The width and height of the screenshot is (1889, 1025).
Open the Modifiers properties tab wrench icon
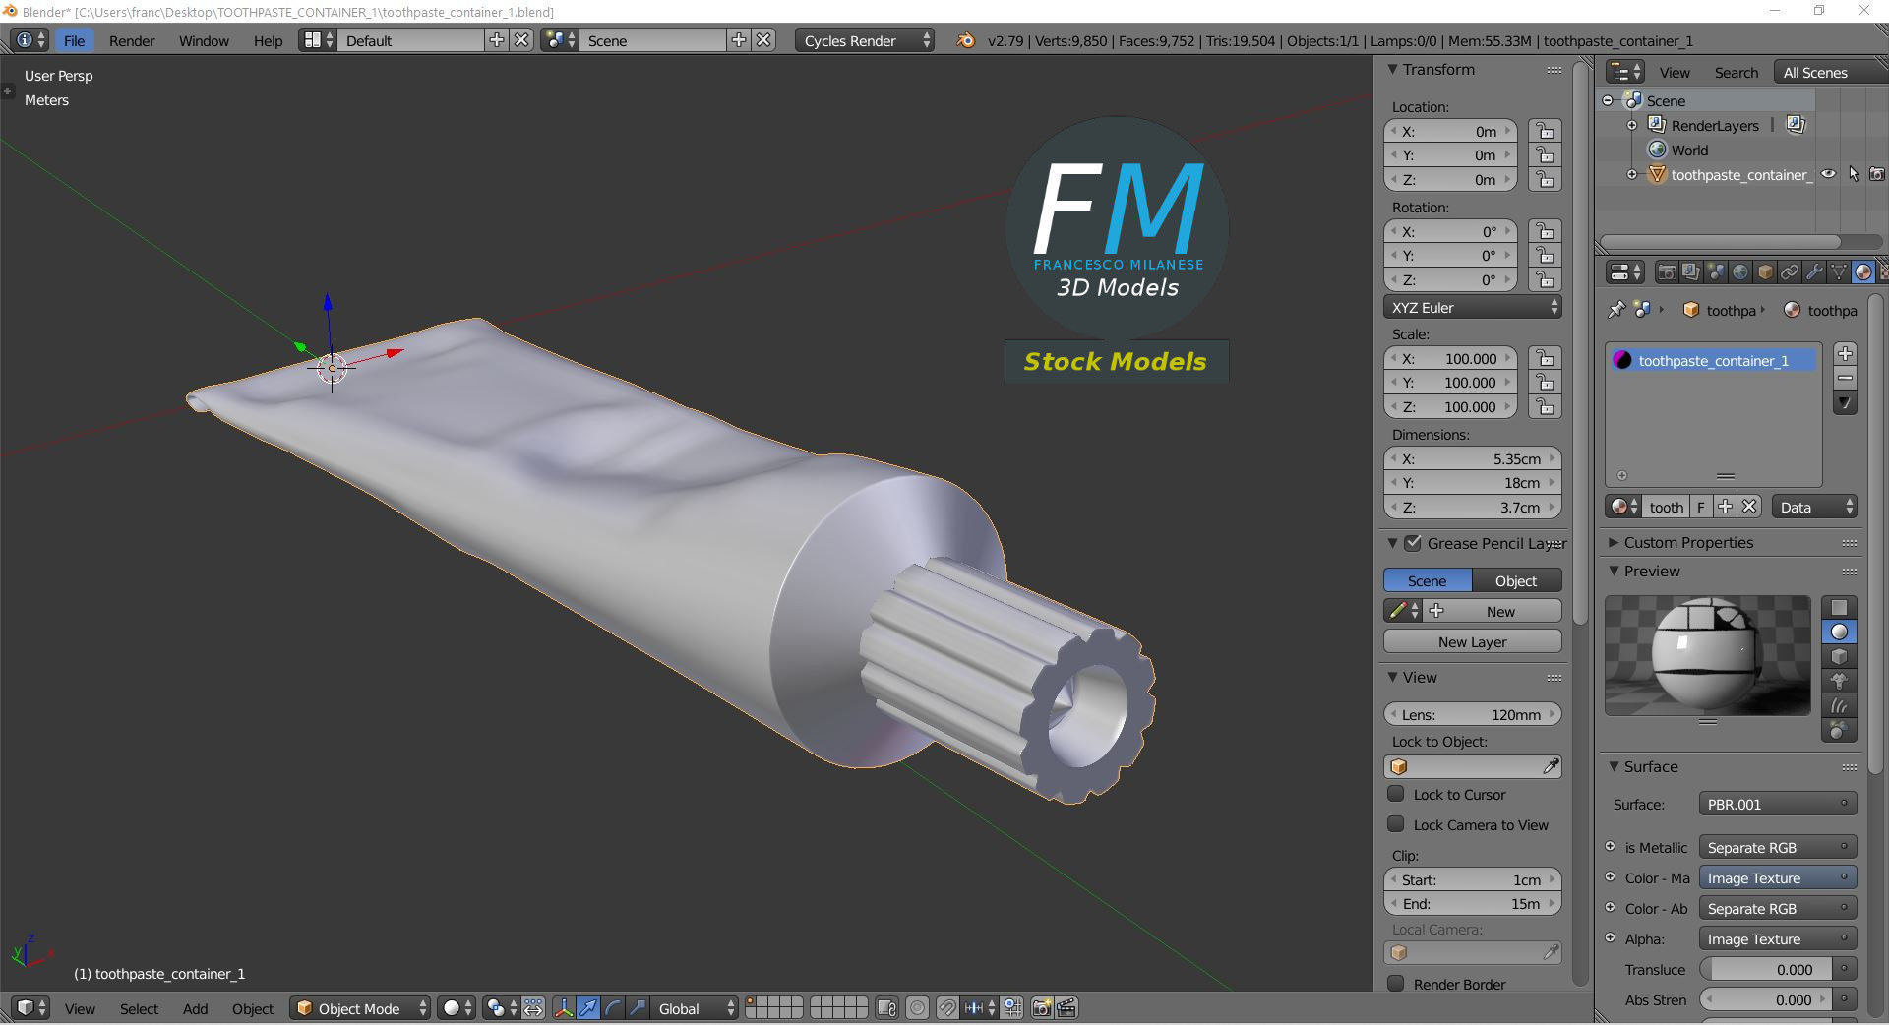tap(1814, 272)
